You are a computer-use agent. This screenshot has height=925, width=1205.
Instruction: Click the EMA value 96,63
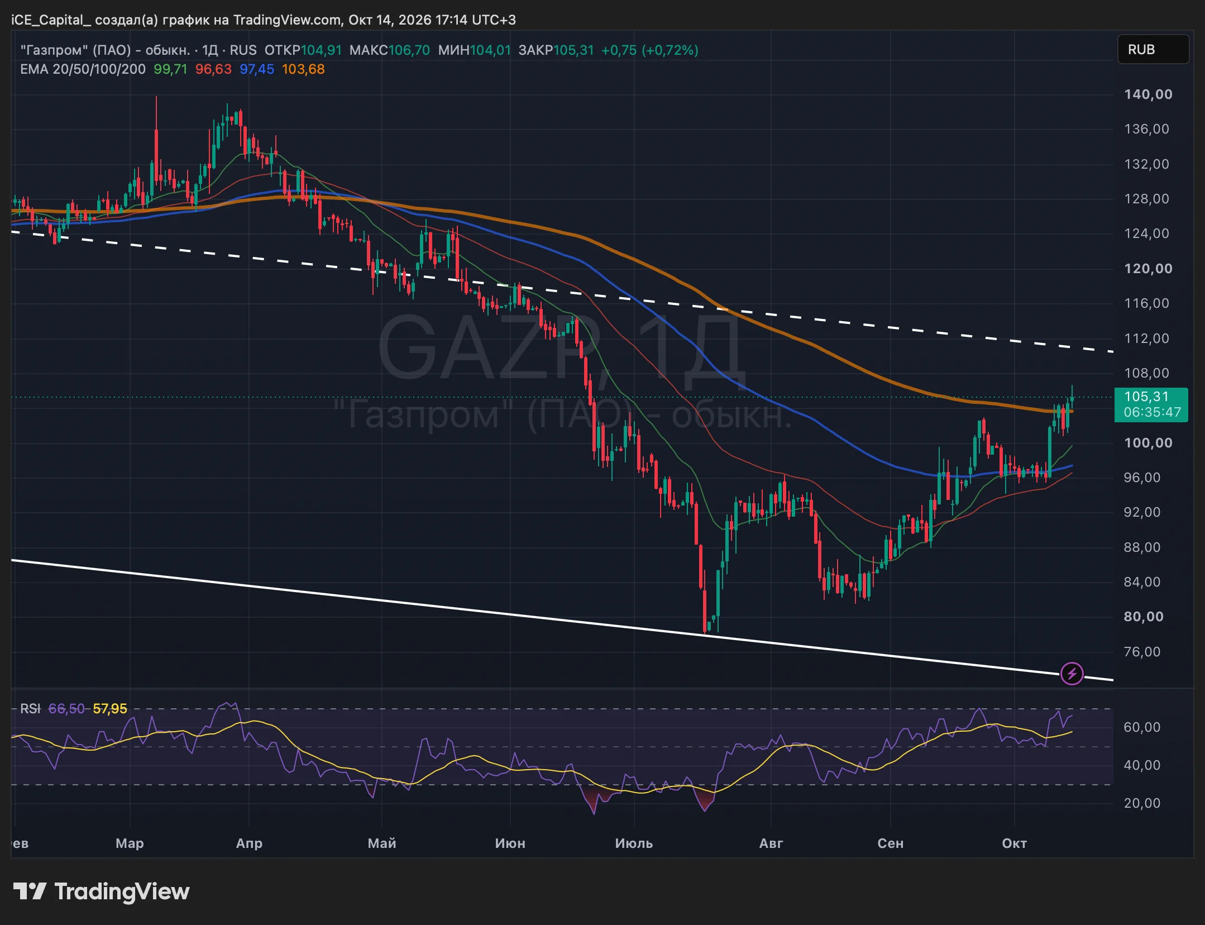(213, 69)
